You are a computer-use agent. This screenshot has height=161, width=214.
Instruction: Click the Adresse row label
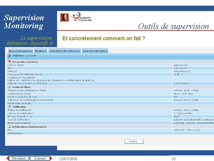click(x=12, y=71)
